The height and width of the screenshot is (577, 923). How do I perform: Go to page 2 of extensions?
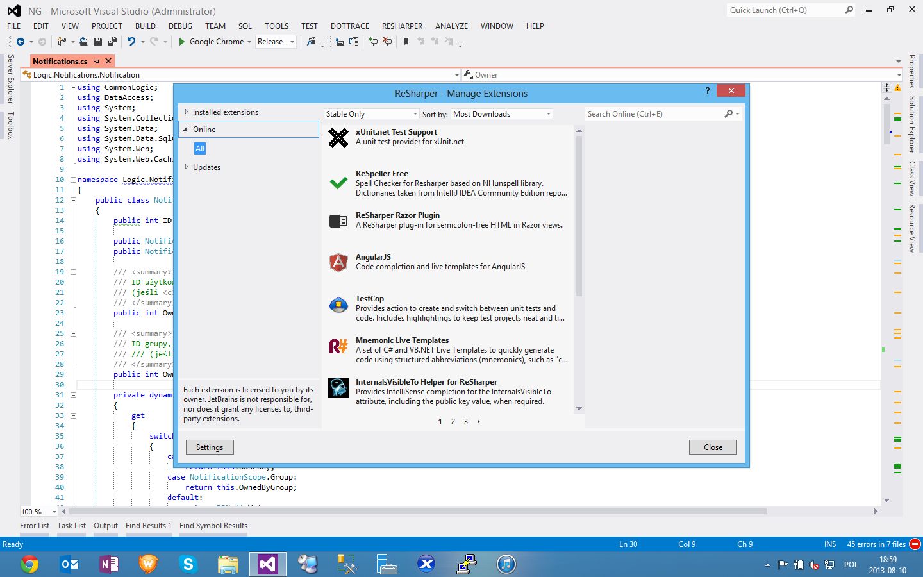(453, 422)
